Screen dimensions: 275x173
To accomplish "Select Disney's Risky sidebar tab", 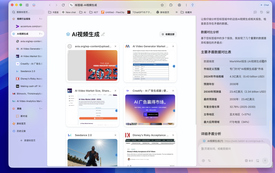I will 29,79.
